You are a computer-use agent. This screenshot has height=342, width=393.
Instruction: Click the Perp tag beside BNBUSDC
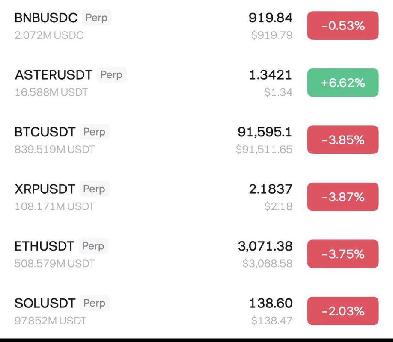tap(97, 18)
